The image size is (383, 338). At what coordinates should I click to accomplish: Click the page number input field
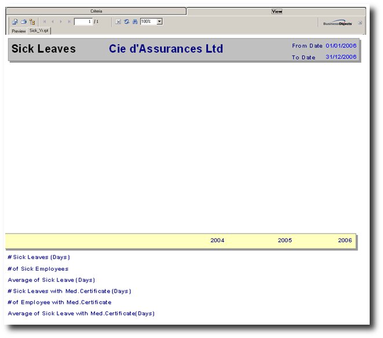(x=83, y=21)
